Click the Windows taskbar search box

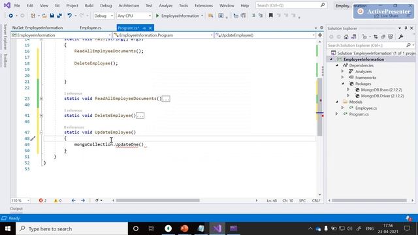[72, 228]
